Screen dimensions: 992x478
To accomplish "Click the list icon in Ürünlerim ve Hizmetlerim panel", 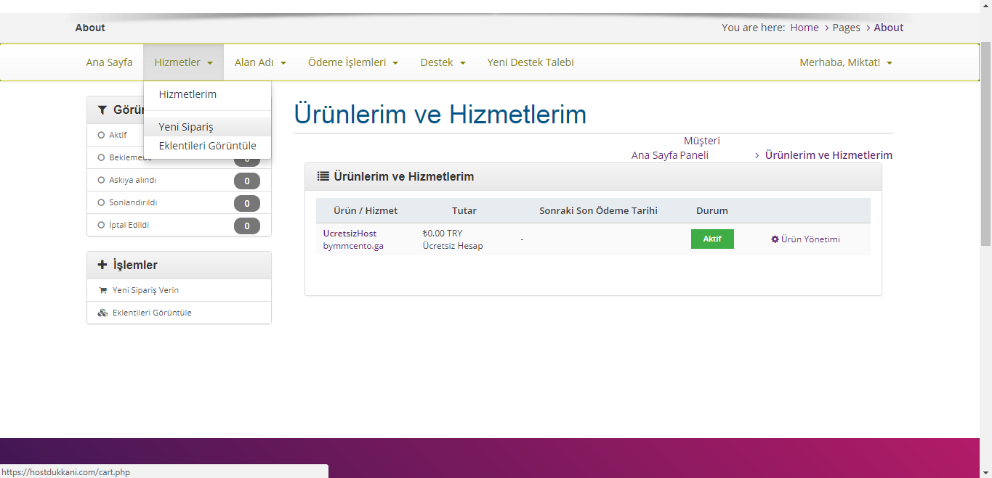I will (x=323, y=176).
